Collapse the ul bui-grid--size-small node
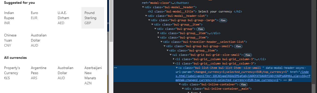Screen dimensions: 317x93 [170, 55]
